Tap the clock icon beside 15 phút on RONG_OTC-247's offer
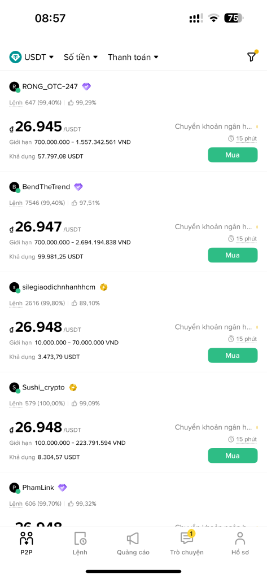This screenshot has height=578, width=267. [231, 139]
